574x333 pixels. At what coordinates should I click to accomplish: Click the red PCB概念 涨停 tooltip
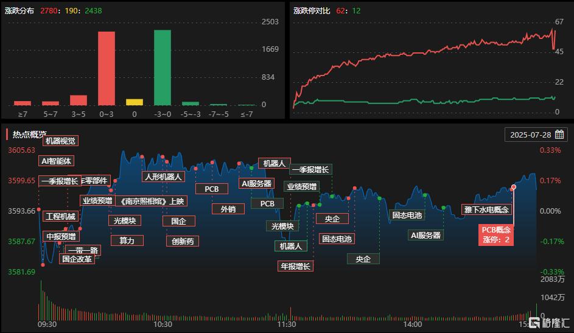[x=495, y=234]
